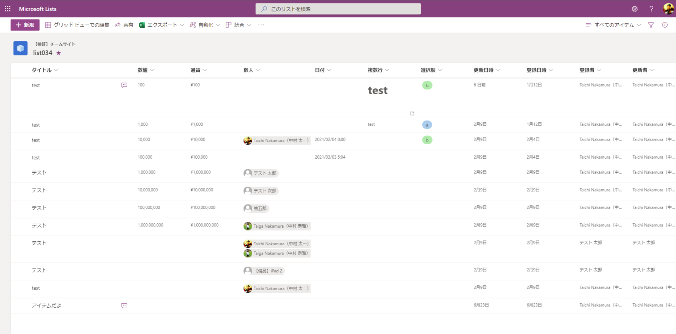Click 6月23日 in 更新日時 column
This screenshot has height=334, width=676.
pos(481,305)
